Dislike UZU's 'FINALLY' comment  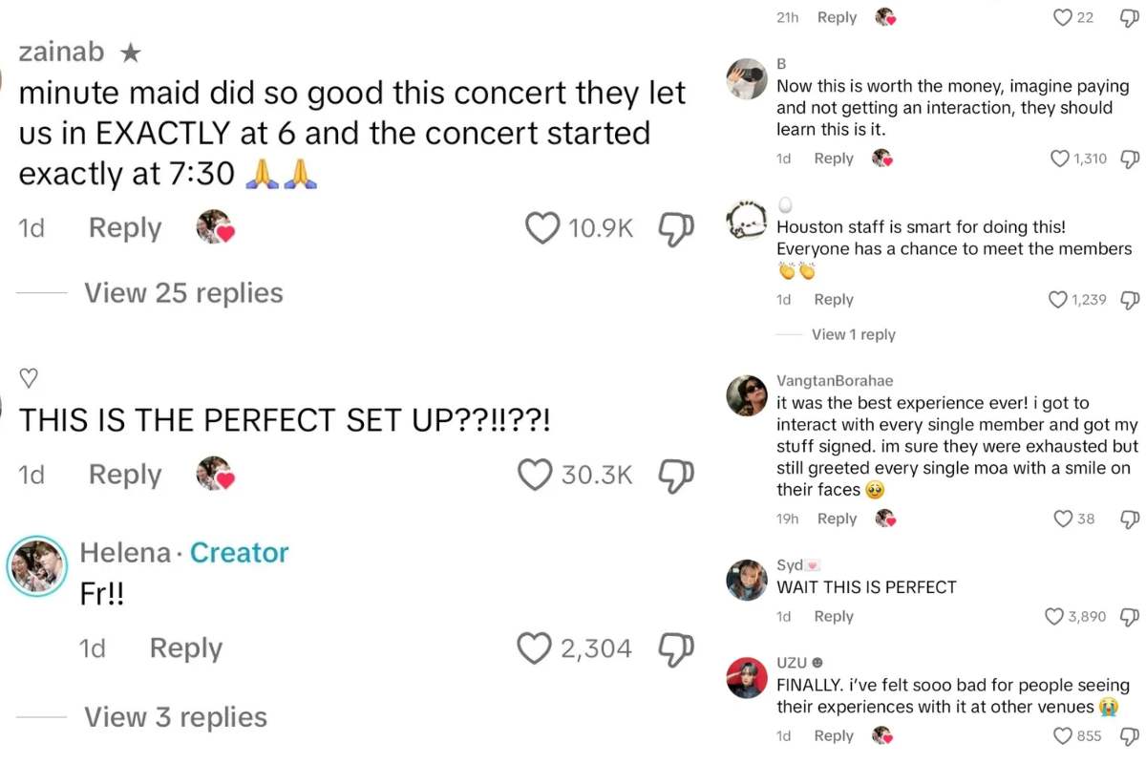pos(1130,736)
